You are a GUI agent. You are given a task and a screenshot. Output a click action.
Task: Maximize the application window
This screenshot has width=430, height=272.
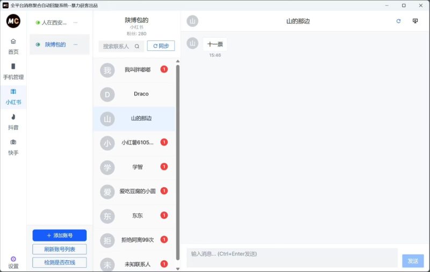point(404,5)
